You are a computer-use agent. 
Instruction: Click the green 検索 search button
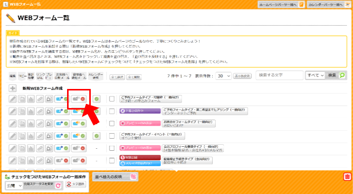[x=335, y=75]
